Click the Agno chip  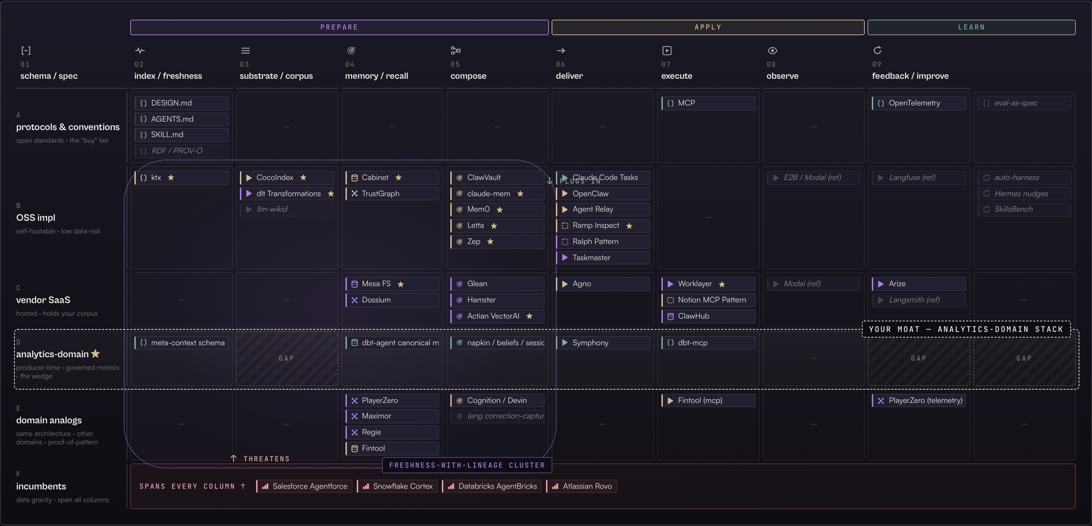point(603,284)
